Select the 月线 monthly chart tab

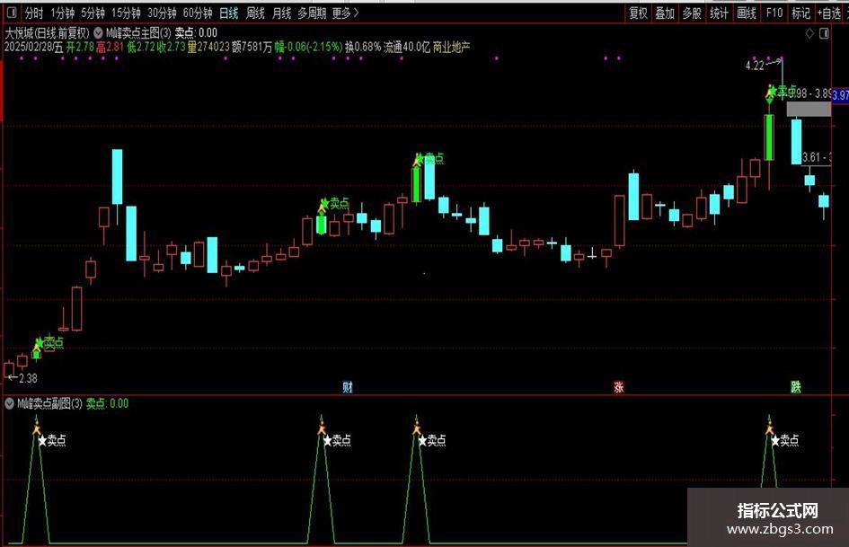point(281,13)
